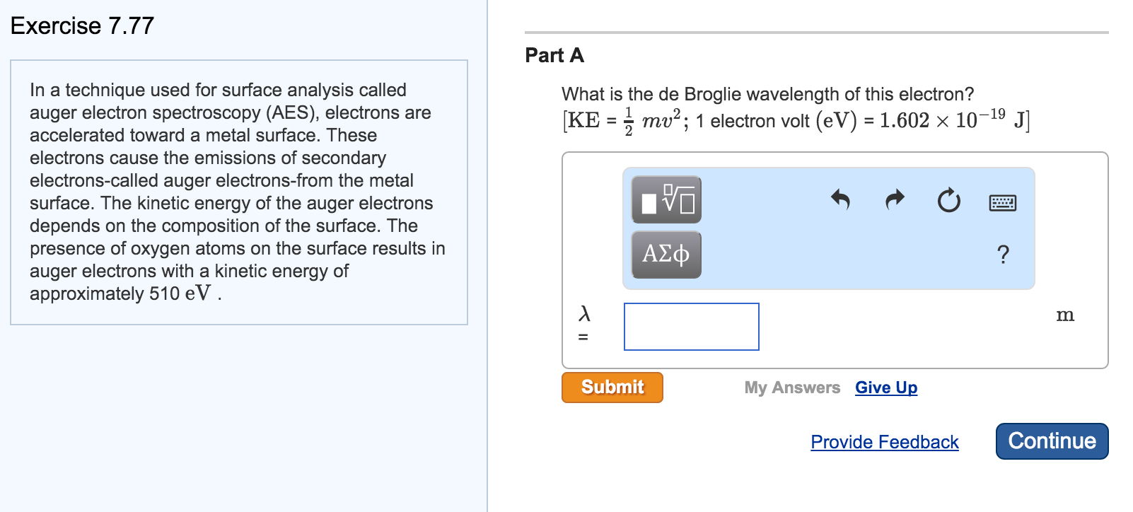Undo the last equation edit
The height and width of the screenshot is (512, 1133).
(x=839, y=201)
